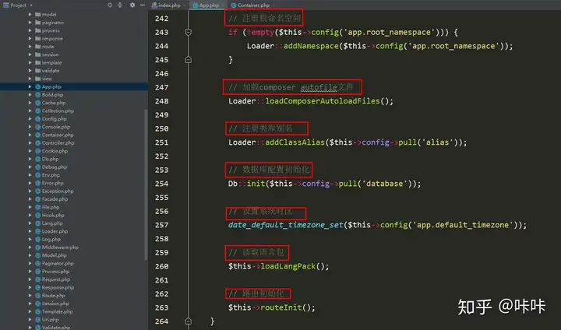Click the Lang.php class icon
The height and width of the screenshot is (330, 561).
coord(38,223)
